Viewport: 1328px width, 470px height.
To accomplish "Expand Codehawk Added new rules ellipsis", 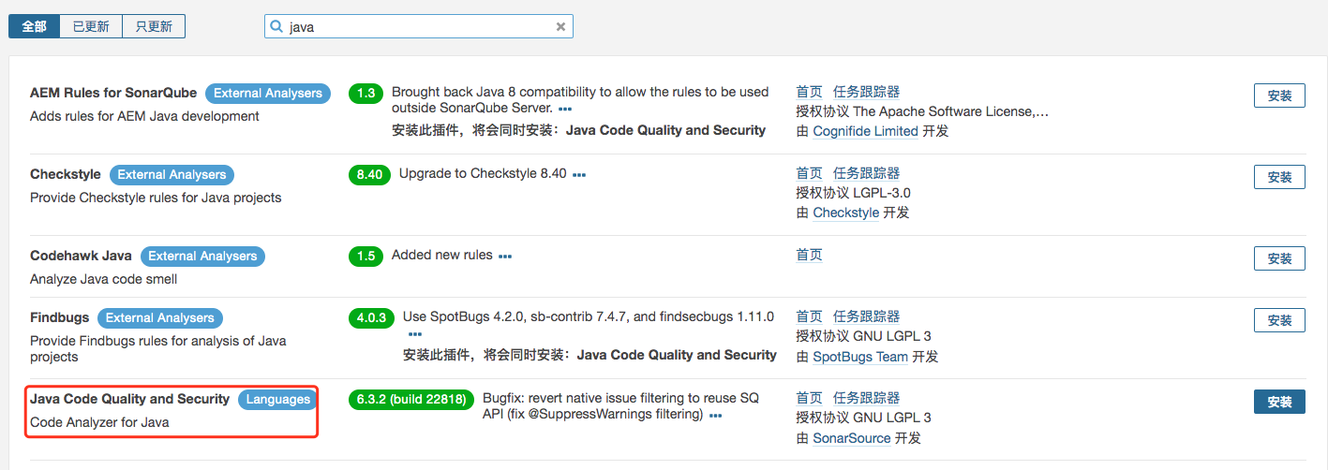I will (505, 257).
